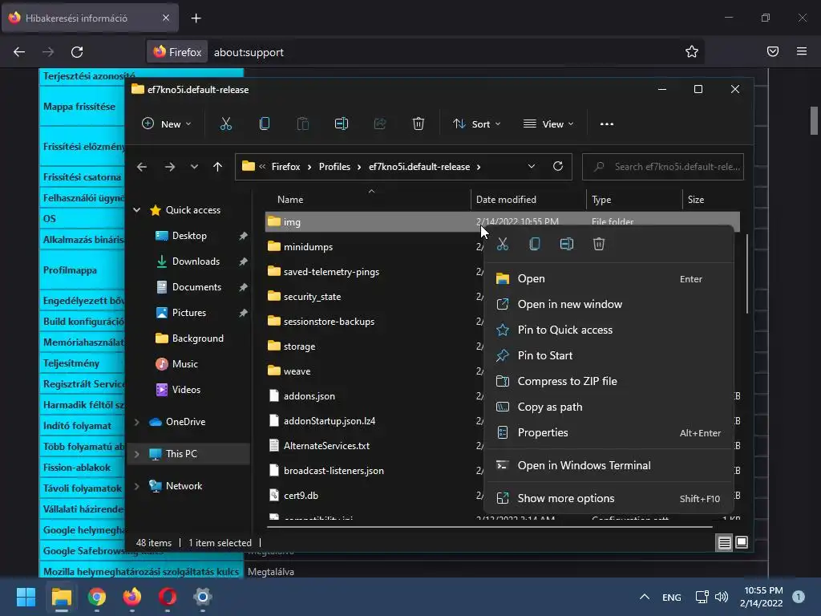The image size is (821, 616).
Task: Click Profiles in breadcrumb path
Action: (334, 167)
